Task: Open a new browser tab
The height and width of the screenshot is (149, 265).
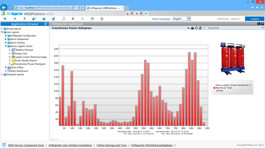Action: [127, 8]
